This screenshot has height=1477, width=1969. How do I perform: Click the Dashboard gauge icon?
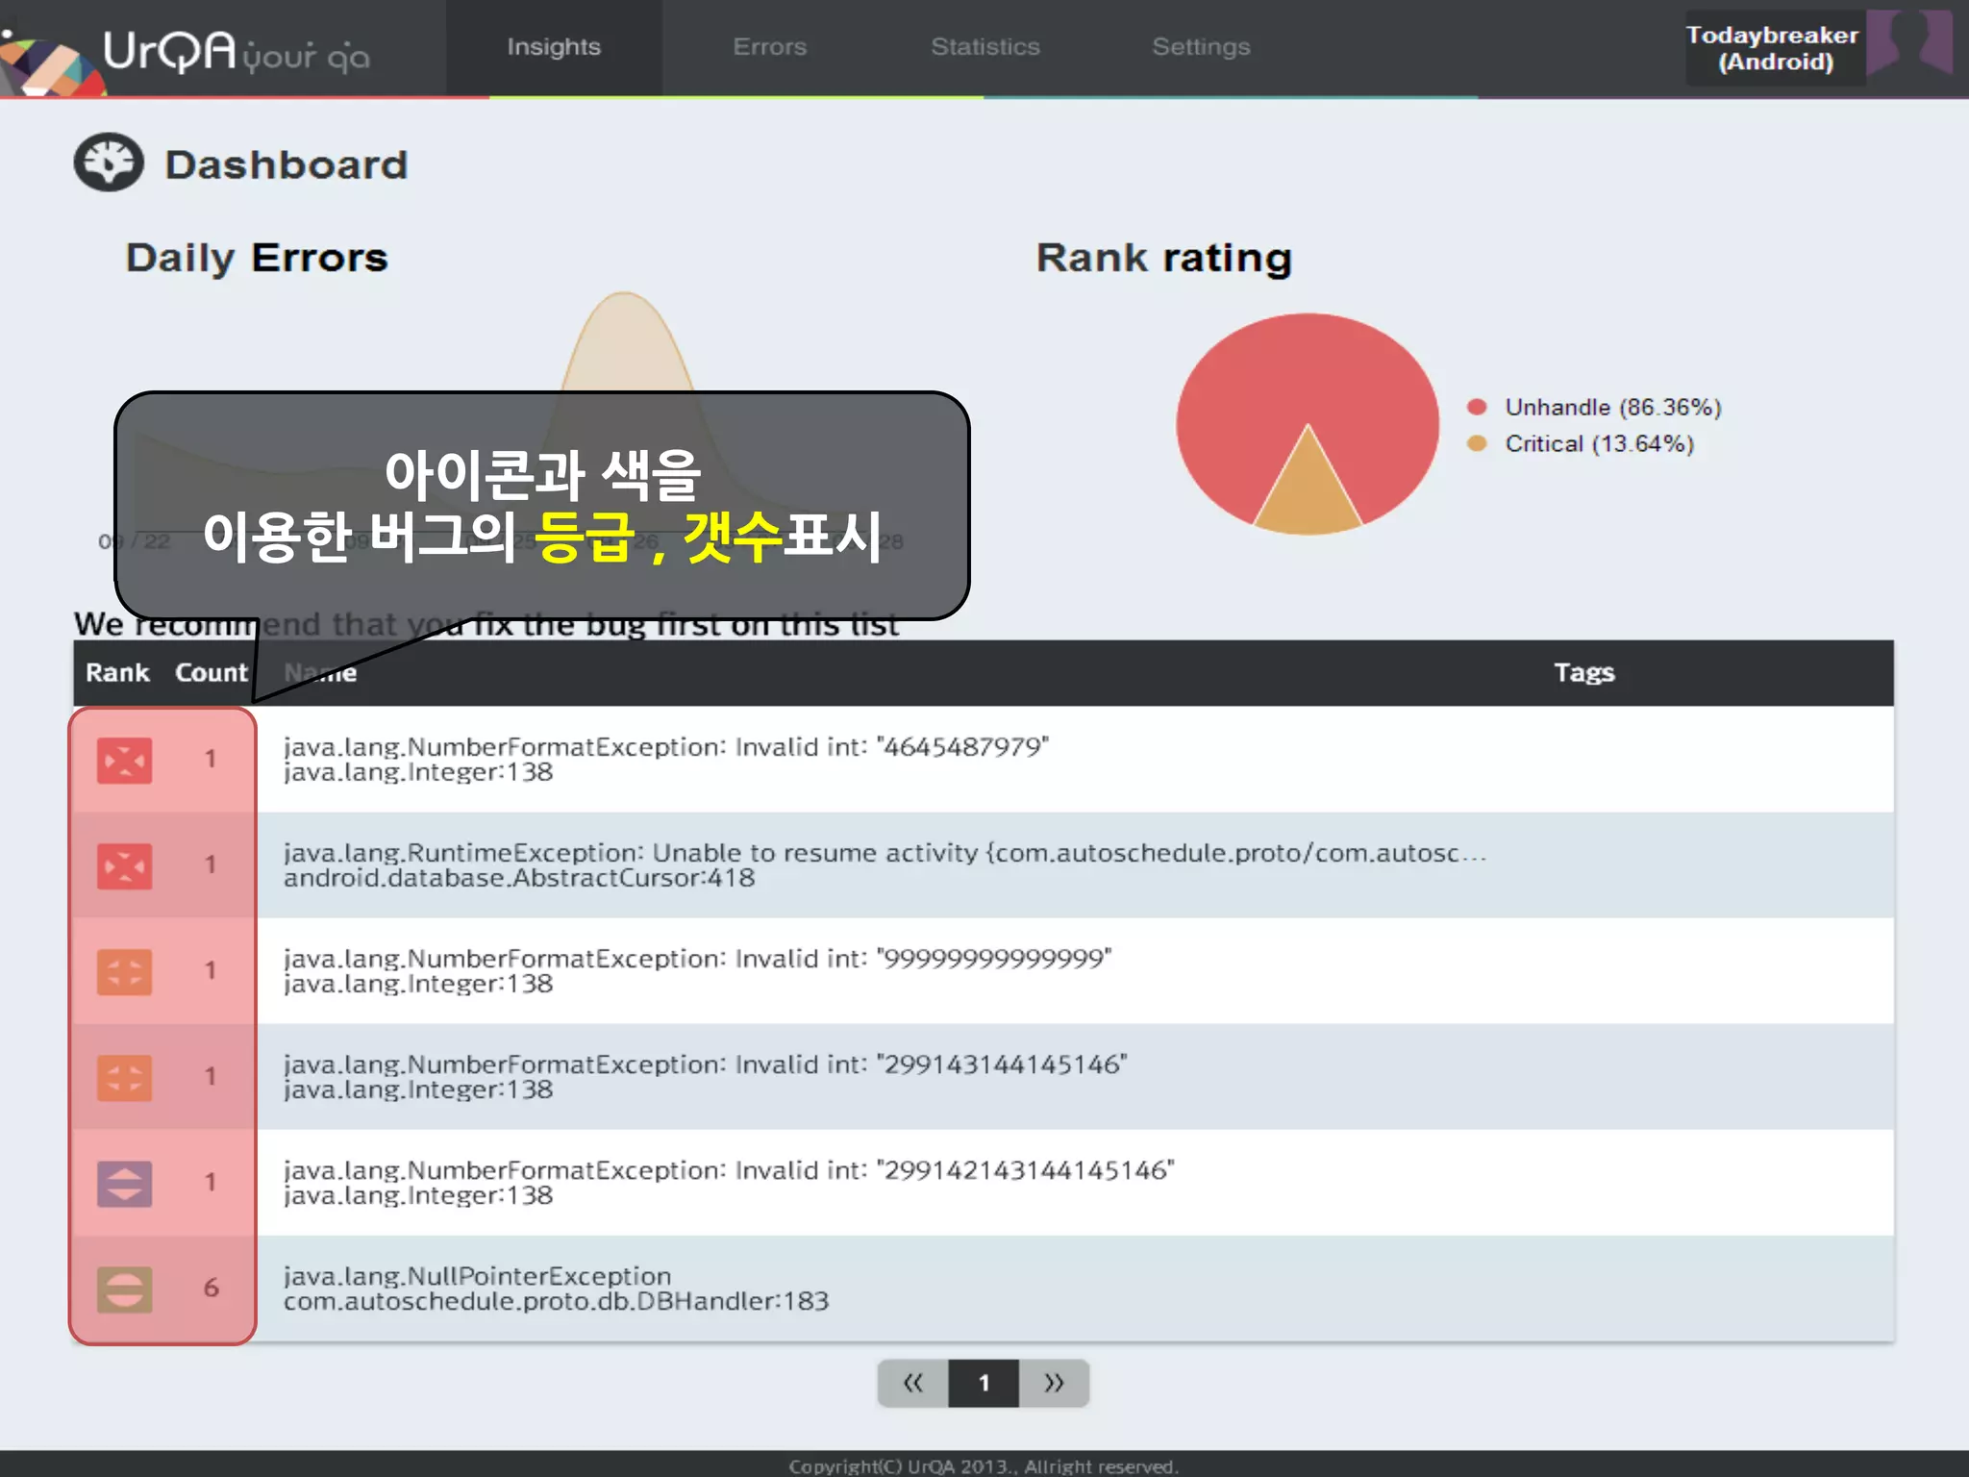(109, 162)
